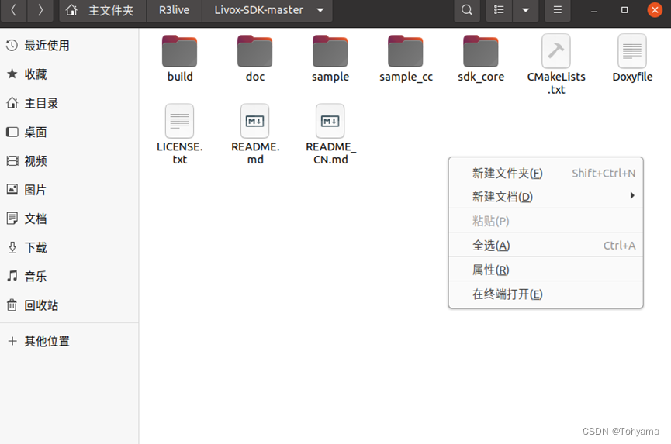Choose 全选(A) from context menu

[x=545, y=246]
